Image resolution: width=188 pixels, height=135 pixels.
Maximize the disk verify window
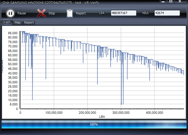tap(171, 1)
